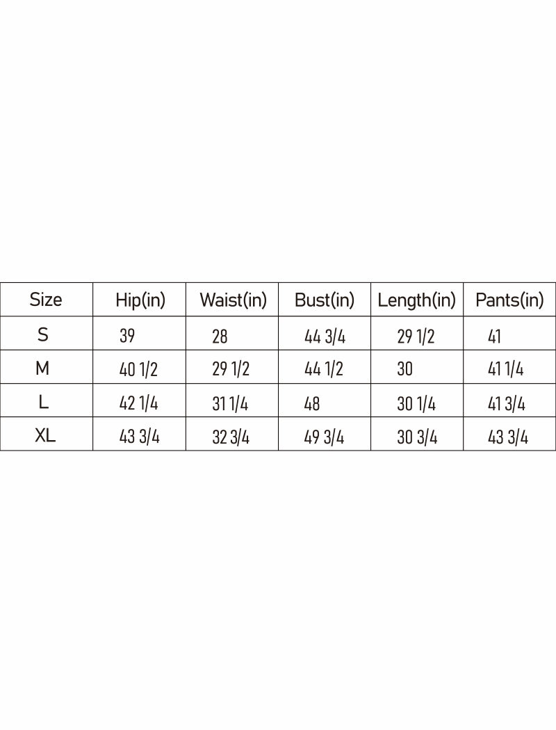Click length value 30 in M row
556x730 pixels.
[404, 369]
